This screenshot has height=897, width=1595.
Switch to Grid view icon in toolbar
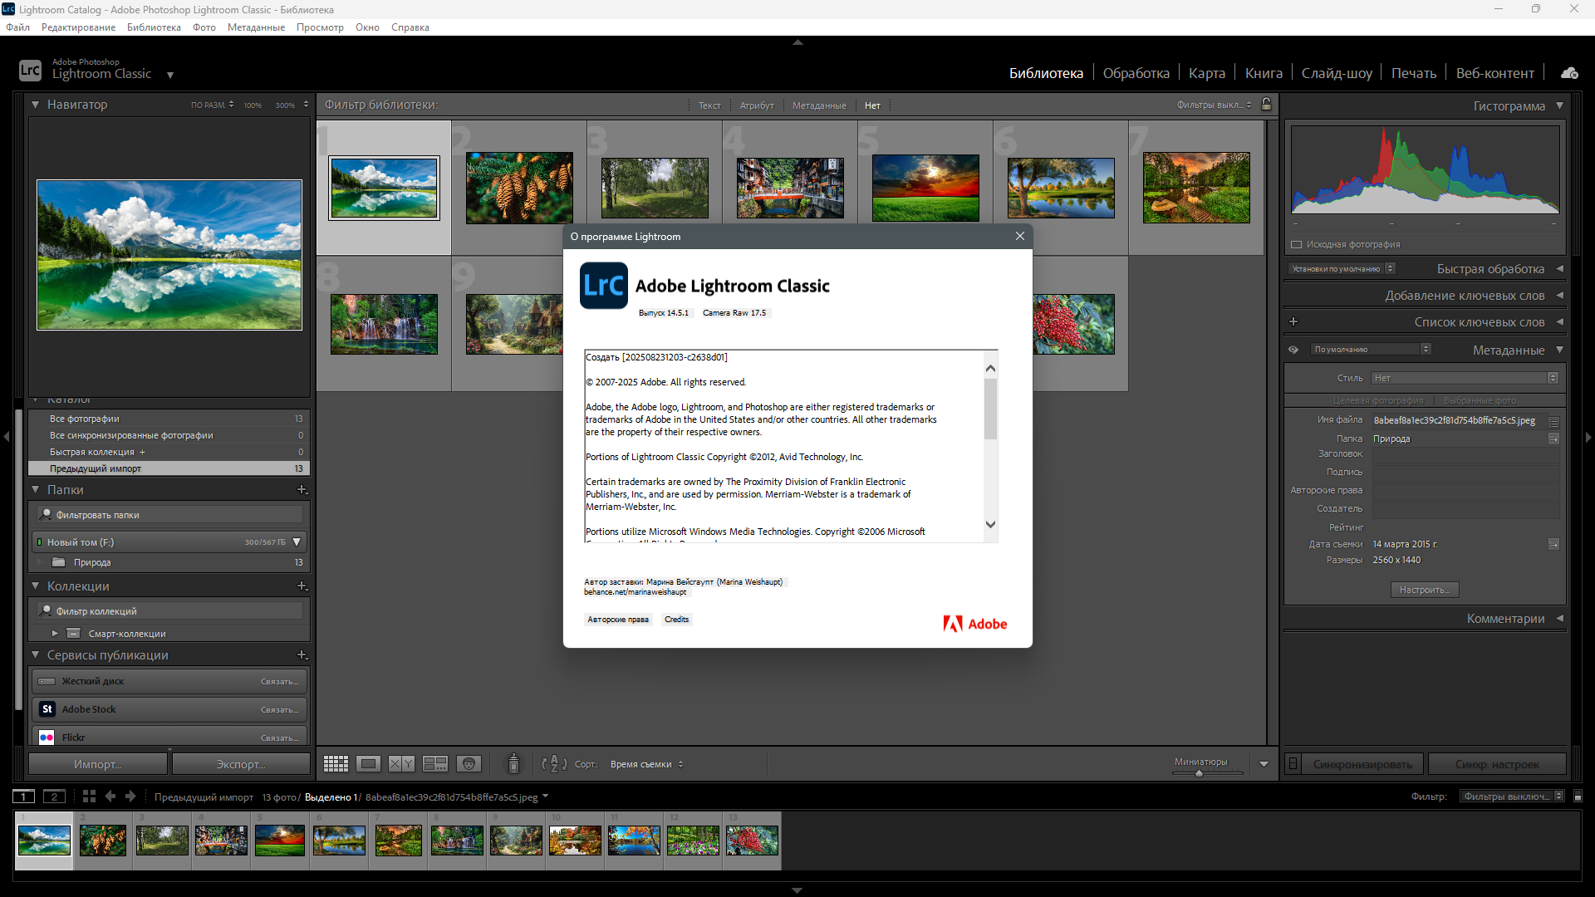point(336,763)
